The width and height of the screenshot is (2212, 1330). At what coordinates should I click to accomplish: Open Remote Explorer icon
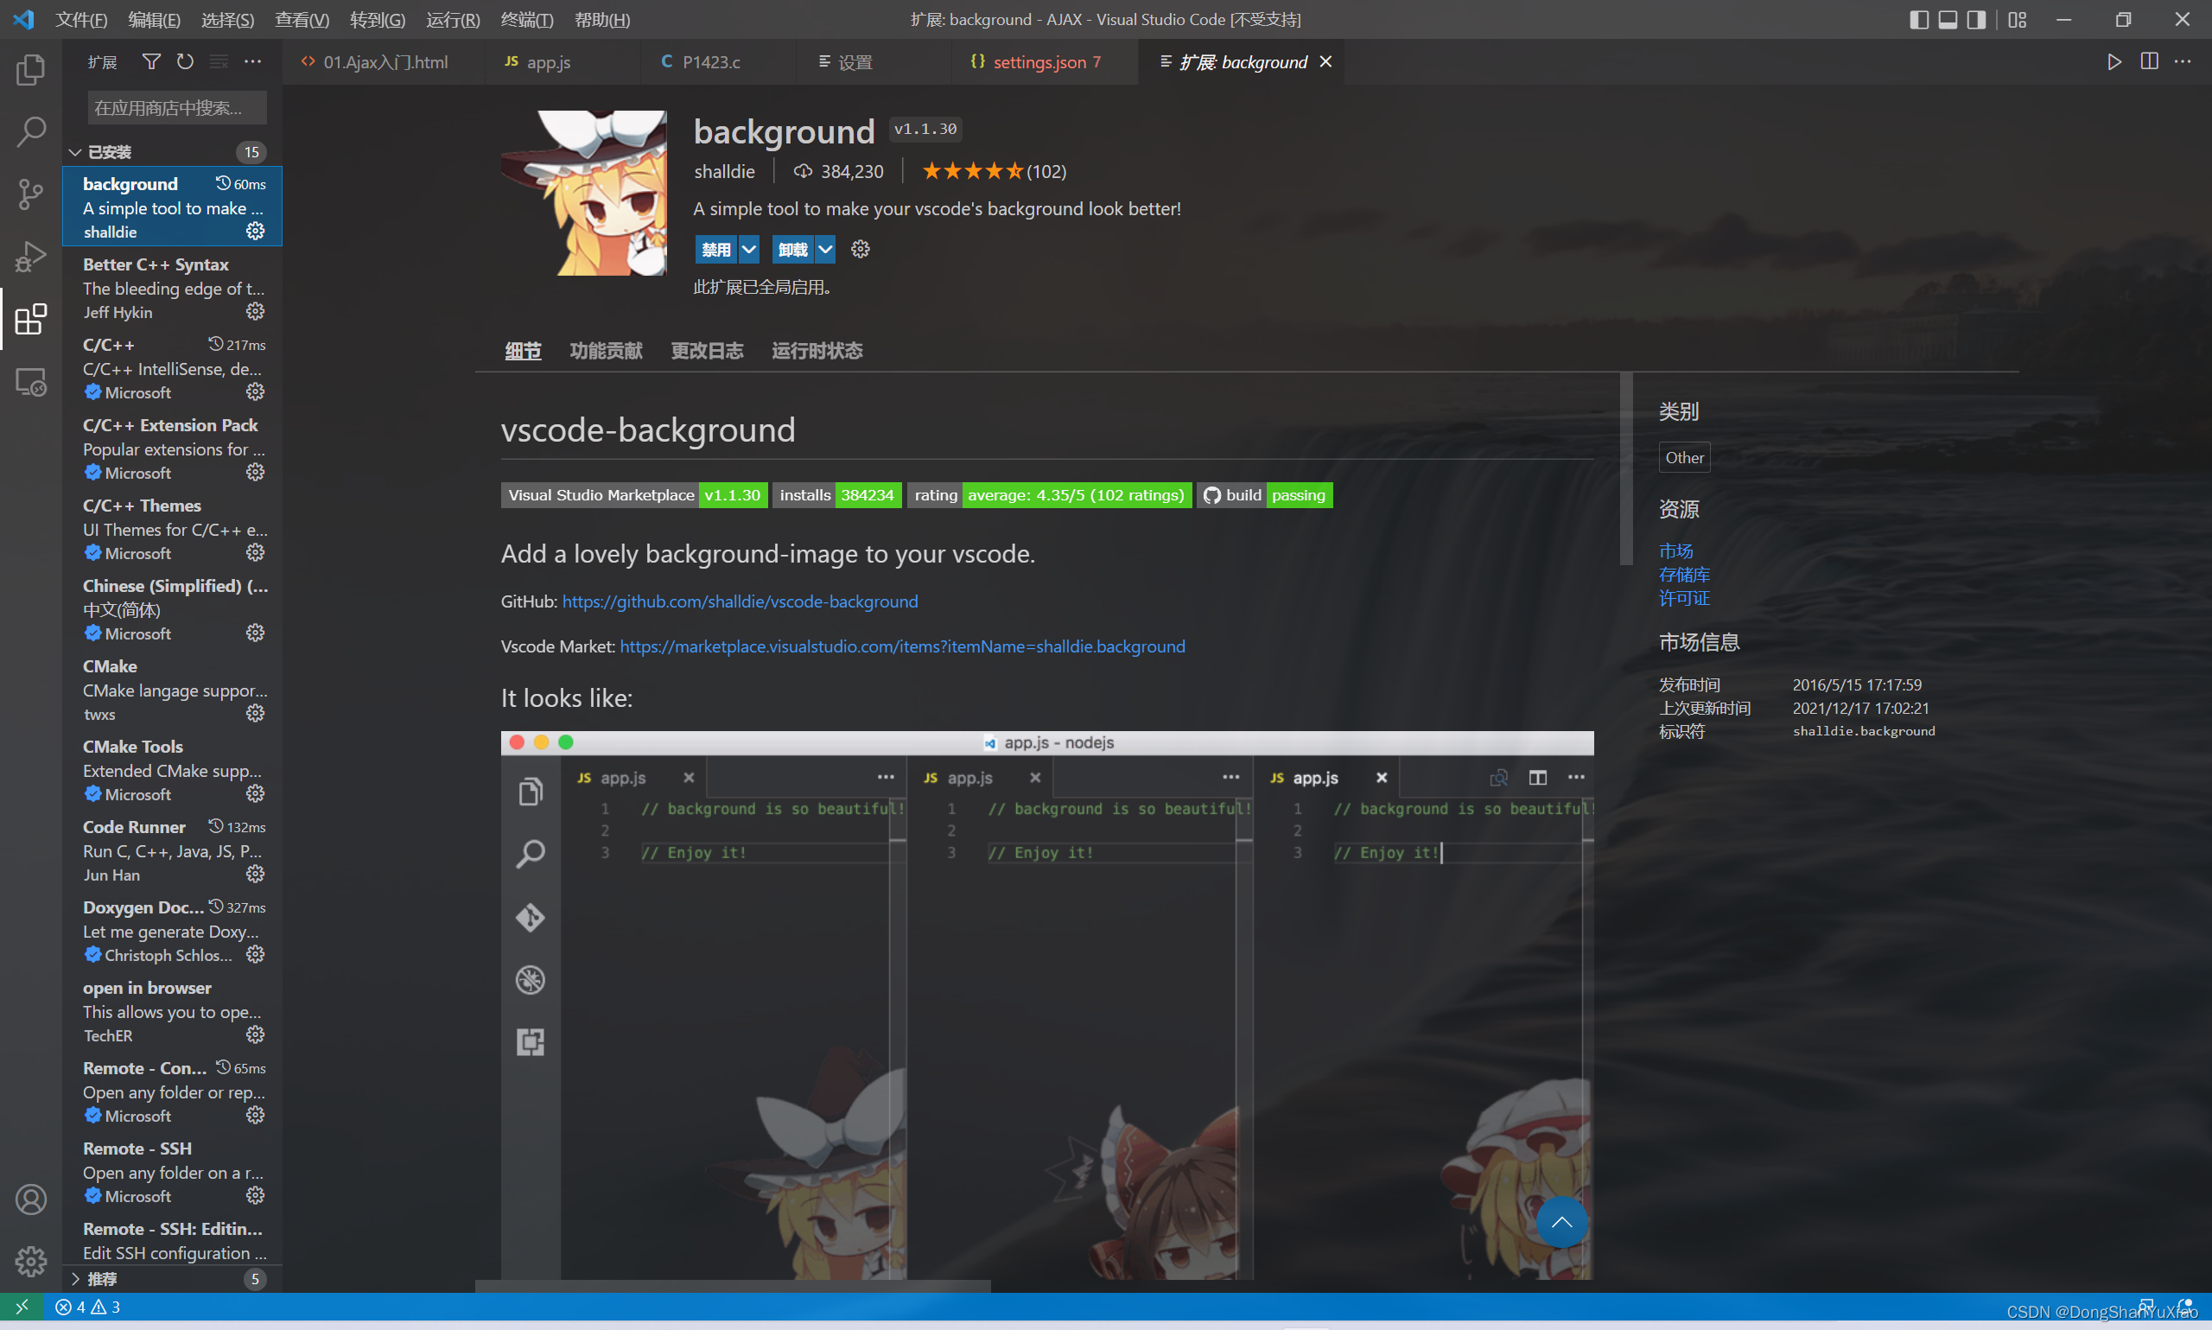point(30,383)
